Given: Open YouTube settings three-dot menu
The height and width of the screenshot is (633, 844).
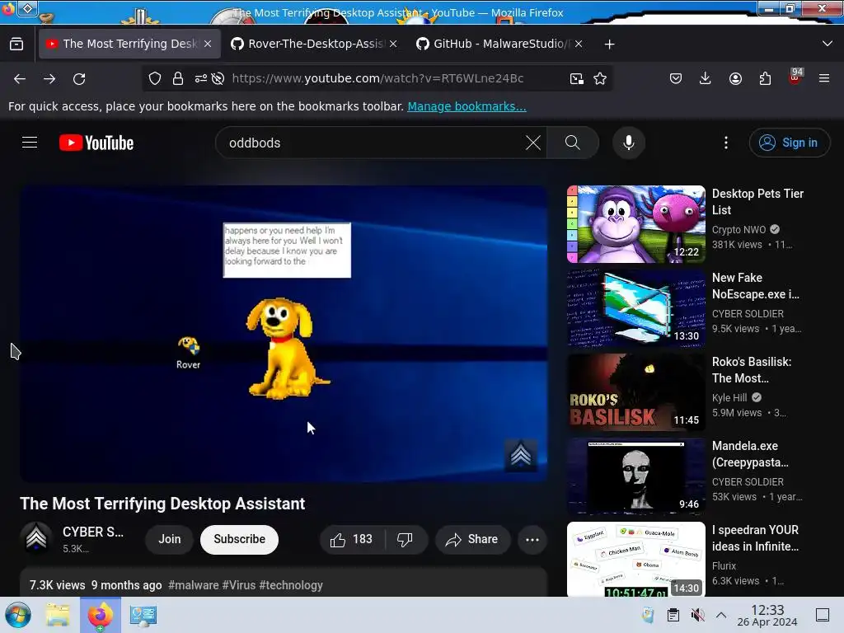Looking at the screenshot, I should tap(726, 143).
